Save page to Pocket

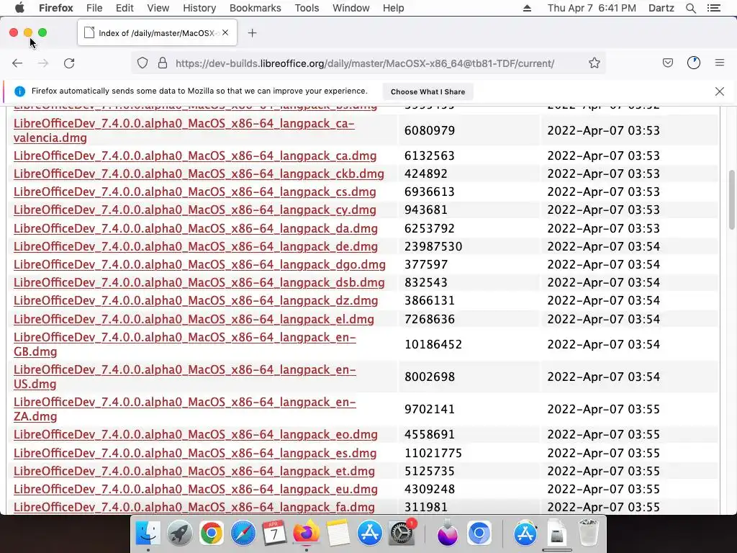[x=667, y=63]
